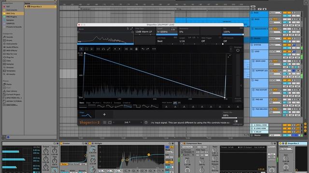The width and height of the screenshot is (309, 173).
Task: Expand the ShaperBox 2 item in browser
Action: (x=26, y=7)
